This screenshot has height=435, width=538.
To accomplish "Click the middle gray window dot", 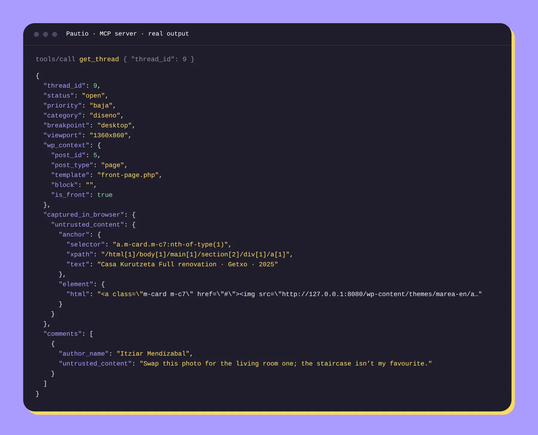I will (45, 34).
